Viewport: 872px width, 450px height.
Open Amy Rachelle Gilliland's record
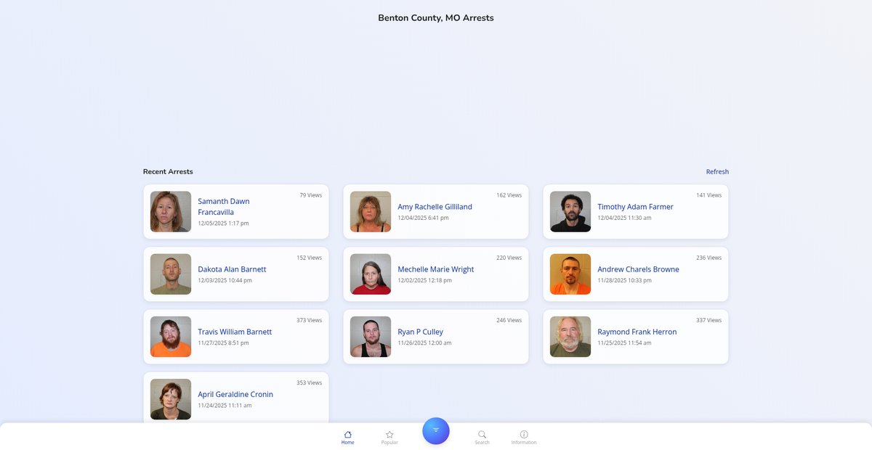(x=436, y=212)
